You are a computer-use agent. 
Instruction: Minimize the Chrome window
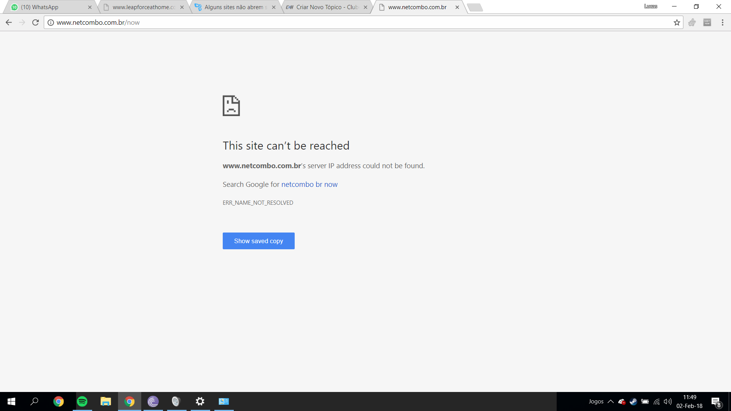coord(674,6)
